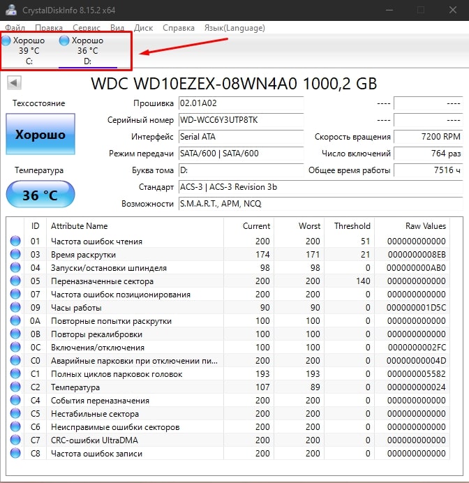Click the Стандарт field ACS-3 Revision 3b

pos(320,187)
